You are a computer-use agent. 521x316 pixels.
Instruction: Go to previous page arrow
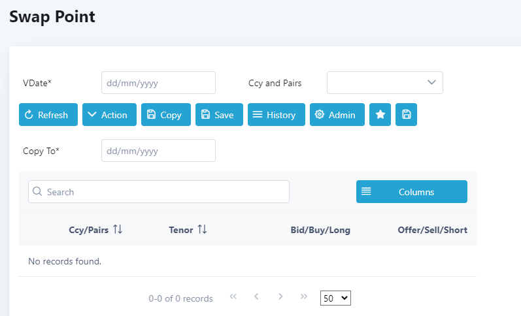point(256,296)
